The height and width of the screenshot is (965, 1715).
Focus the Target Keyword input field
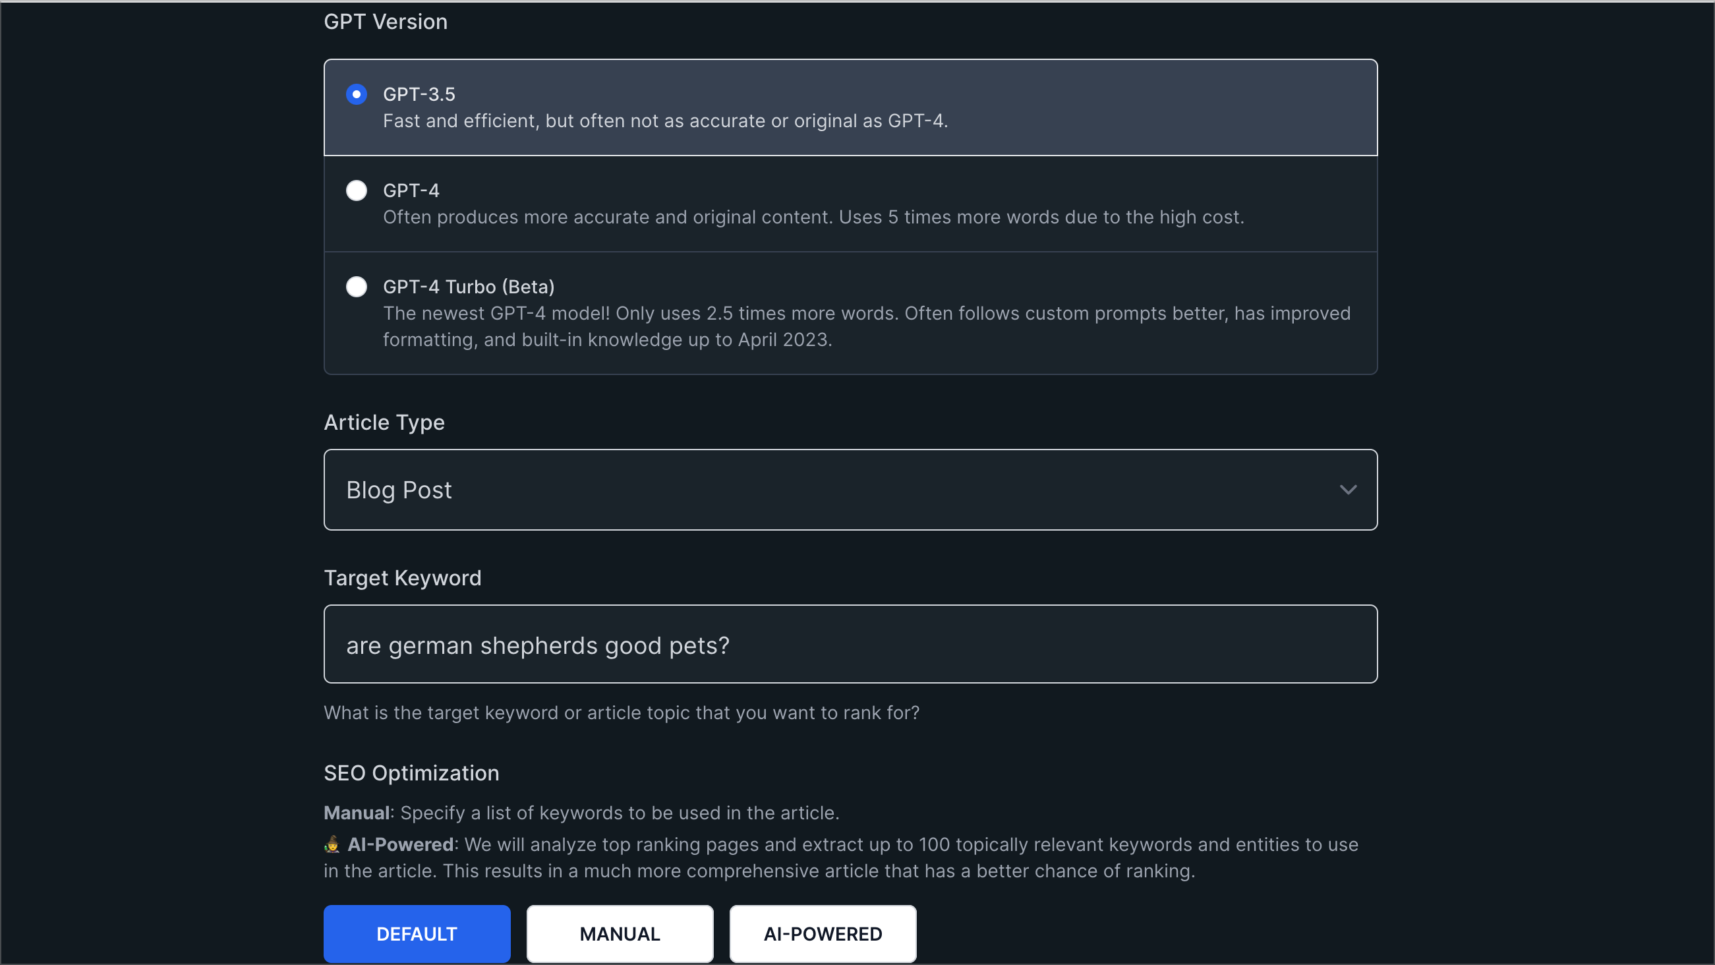[850, 644]
